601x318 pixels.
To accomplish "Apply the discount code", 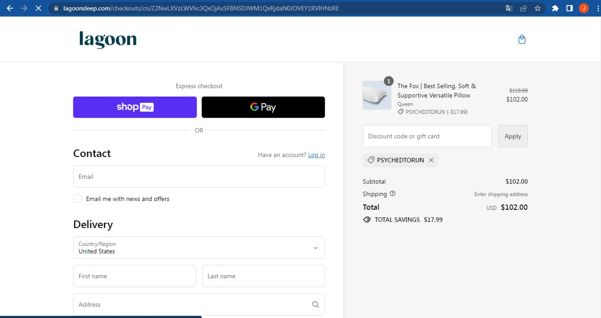I will (513, 136).
